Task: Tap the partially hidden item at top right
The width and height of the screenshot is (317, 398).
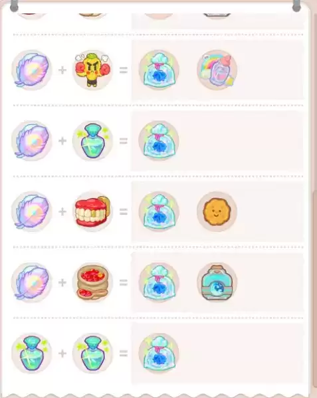Action: pyautogui.click(x=217, y=16)
